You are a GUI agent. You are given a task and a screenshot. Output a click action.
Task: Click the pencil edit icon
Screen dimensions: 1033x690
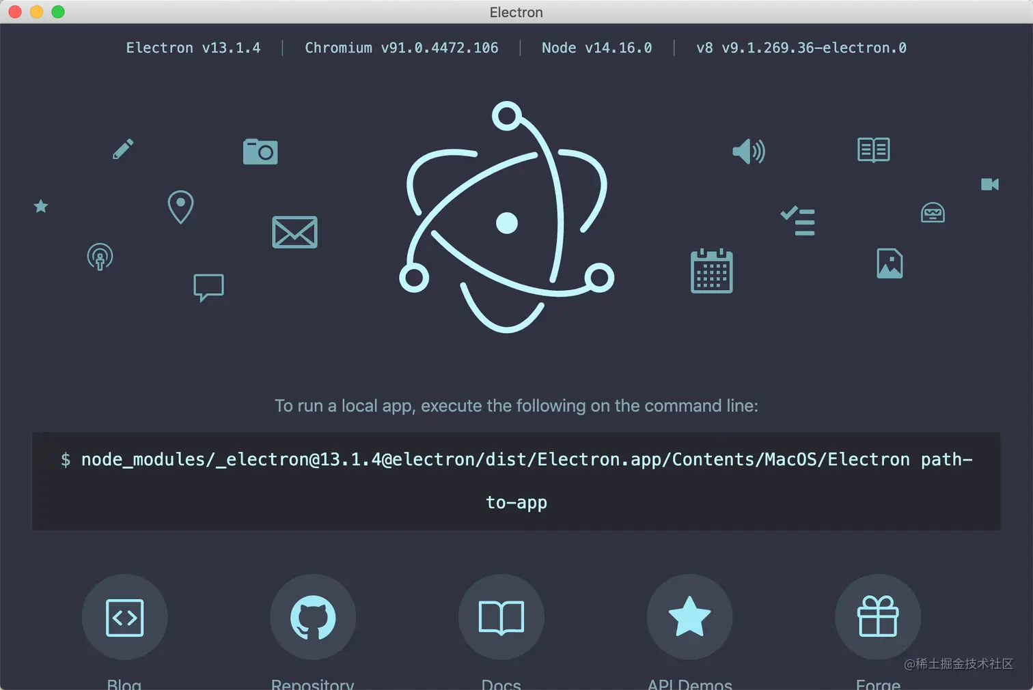coord(123,149)
